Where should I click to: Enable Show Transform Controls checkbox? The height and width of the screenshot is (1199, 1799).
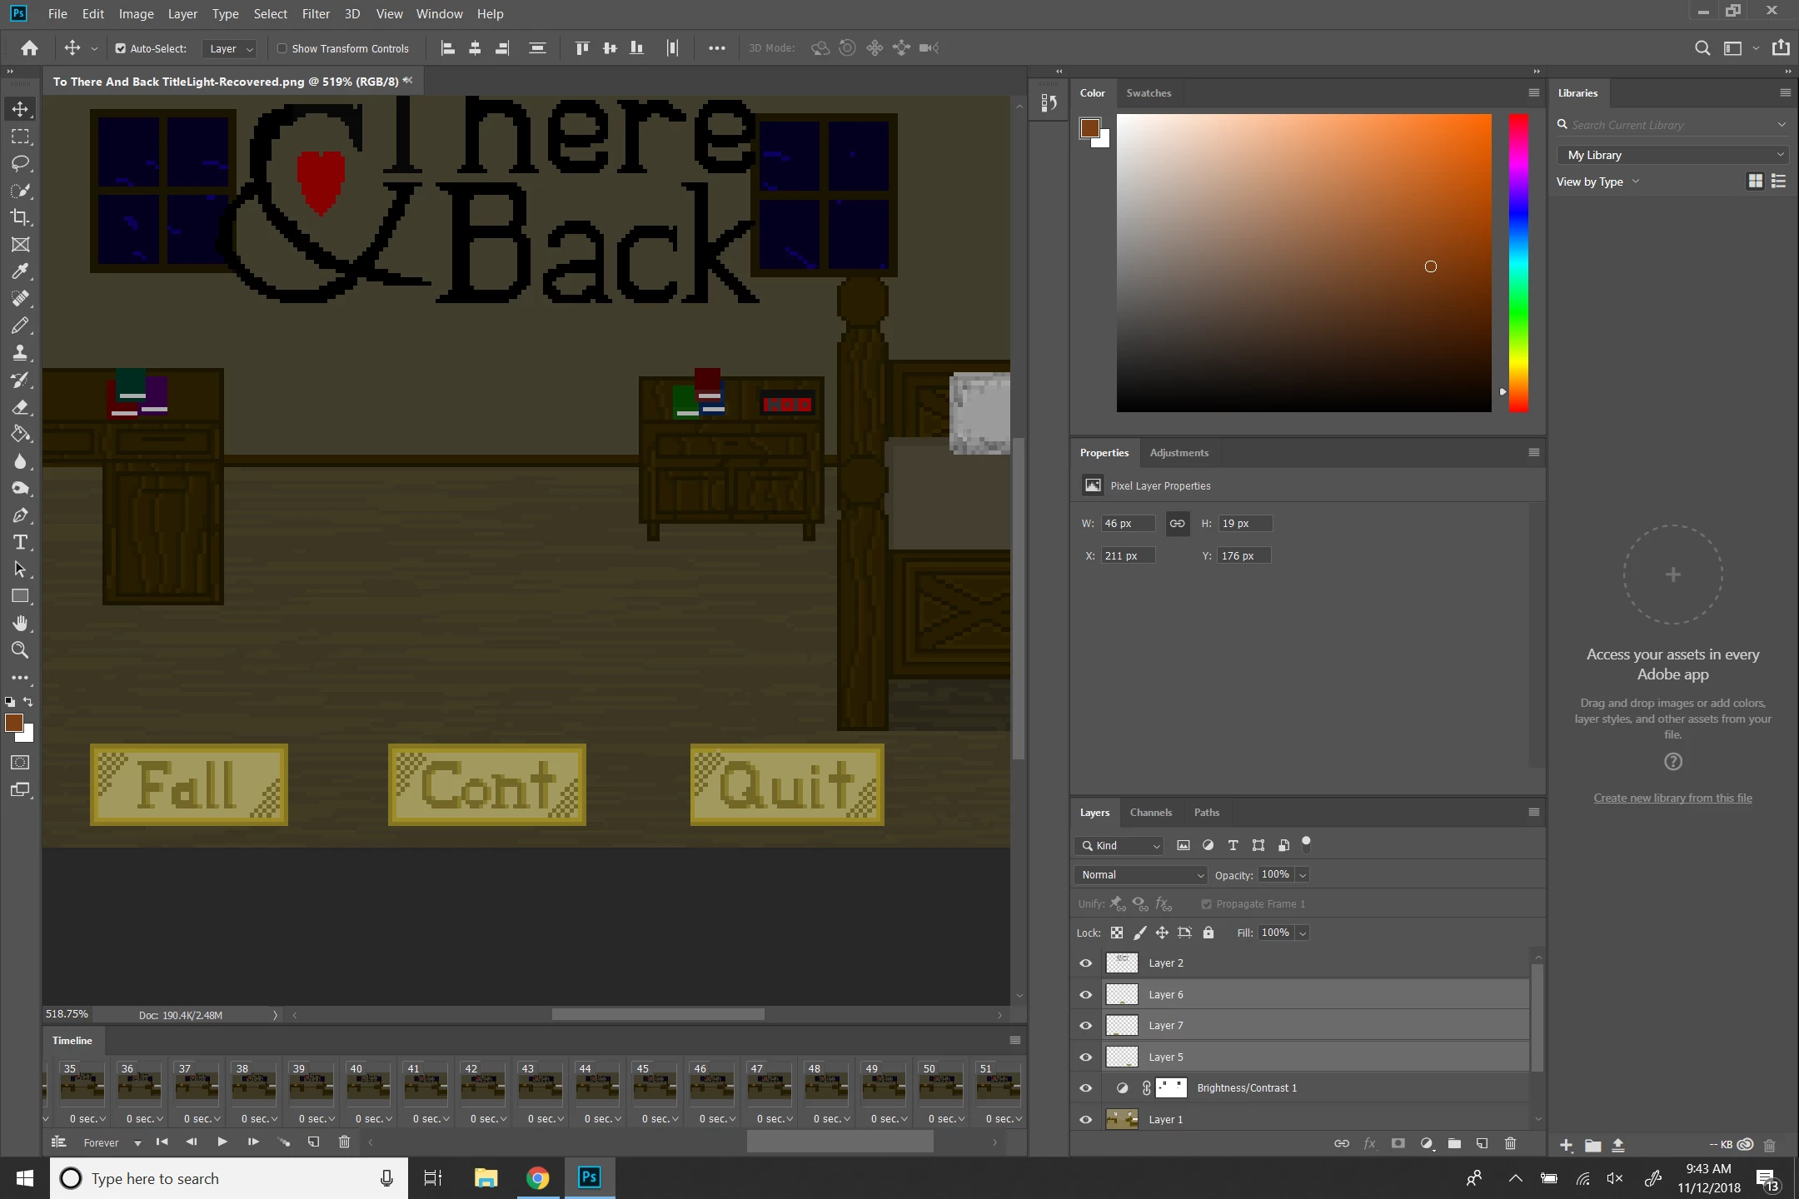(282, 48)
